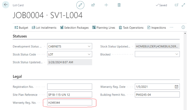Click the Blocked field label
The image size is (190, 110).
[105, 54]
